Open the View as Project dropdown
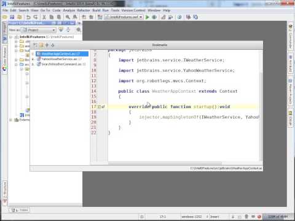Viewport: 295px width, 221px height. (x=39, y=30)
